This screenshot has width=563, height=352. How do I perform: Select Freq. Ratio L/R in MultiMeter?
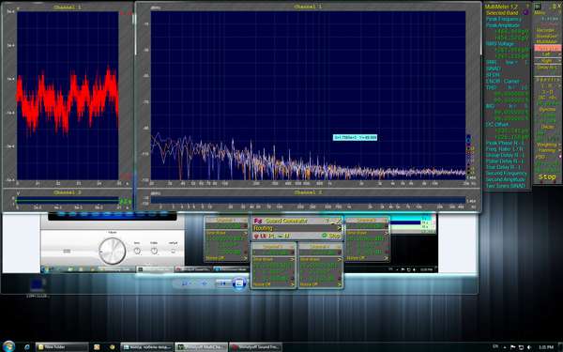(505, 149)
